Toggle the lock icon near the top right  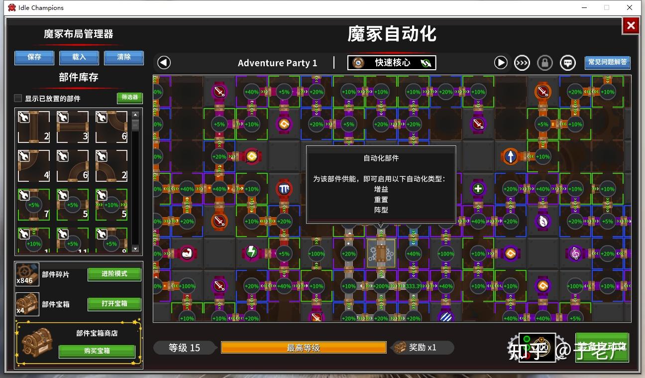[544, 62]
